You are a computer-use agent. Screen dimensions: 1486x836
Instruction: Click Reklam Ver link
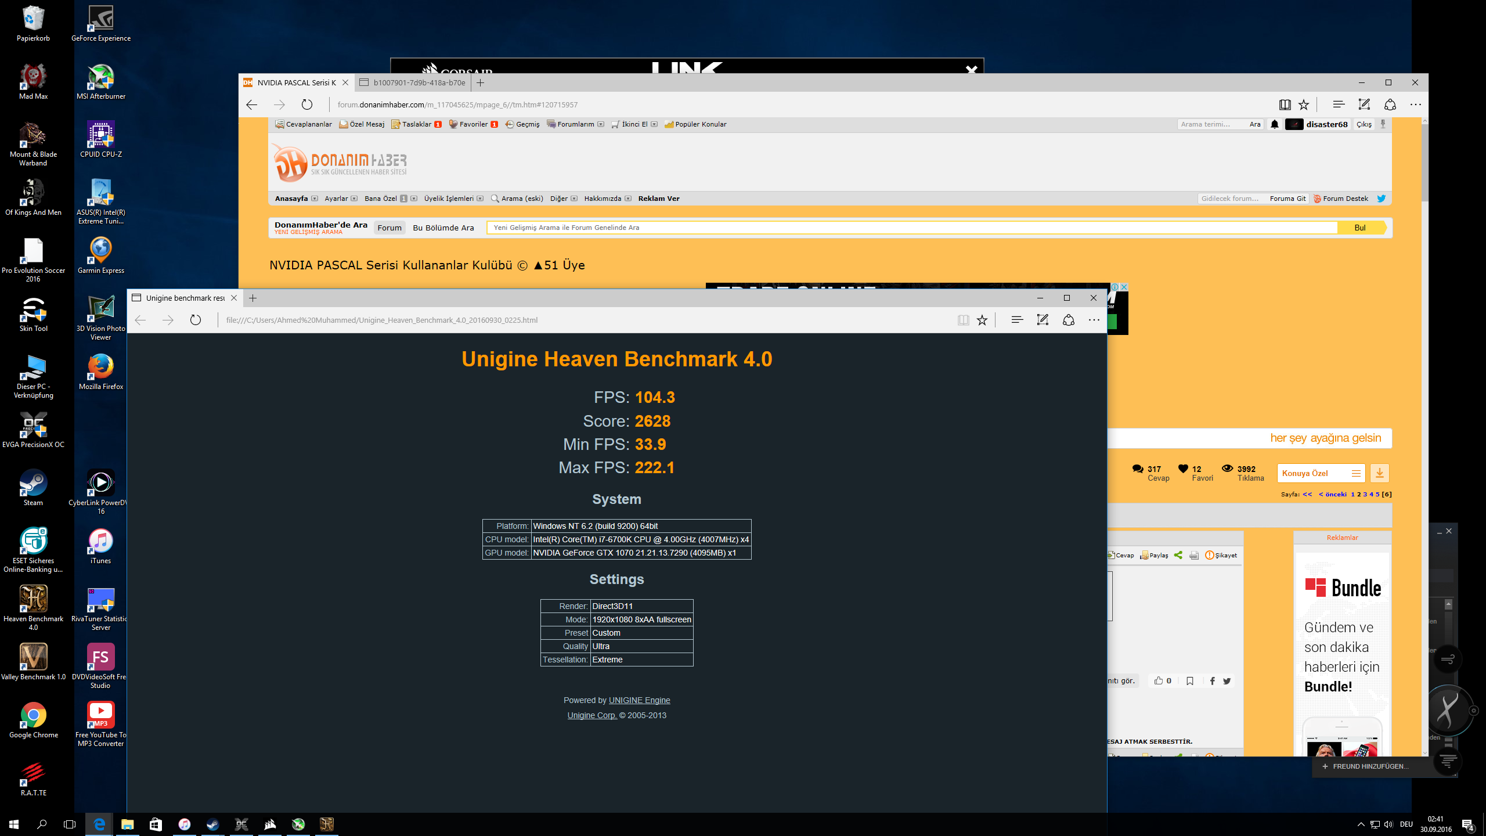(x=659, y=199)
